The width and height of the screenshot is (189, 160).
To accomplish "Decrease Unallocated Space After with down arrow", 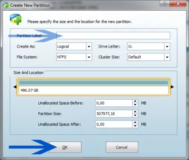I will click(x=135, y=126).
